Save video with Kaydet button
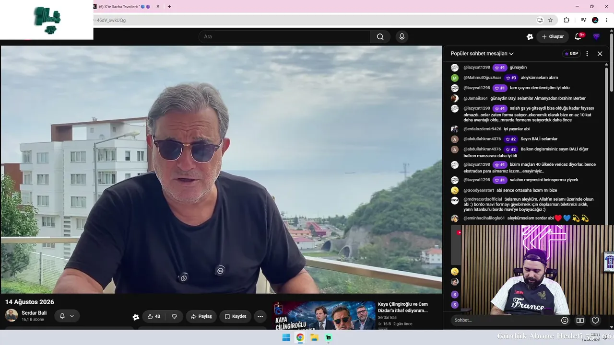Screen dimensions: 614x345 pyautogui.click(x=236, y=316)
